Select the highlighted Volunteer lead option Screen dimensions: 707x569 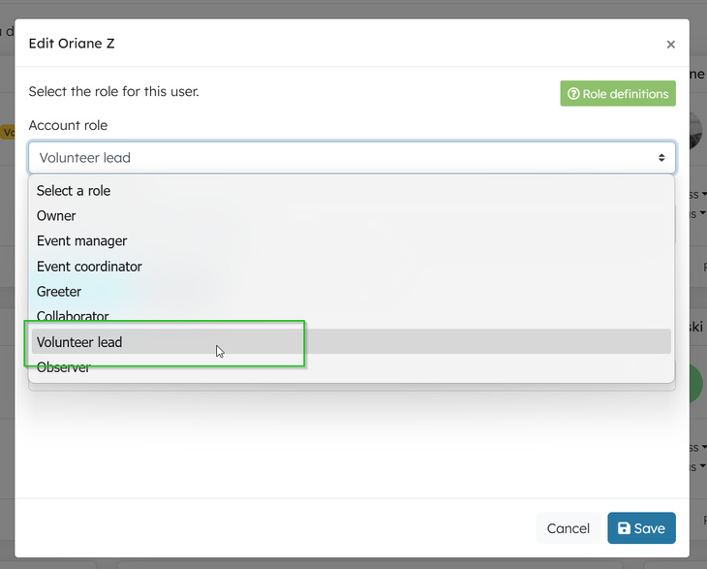click(79, 342)
